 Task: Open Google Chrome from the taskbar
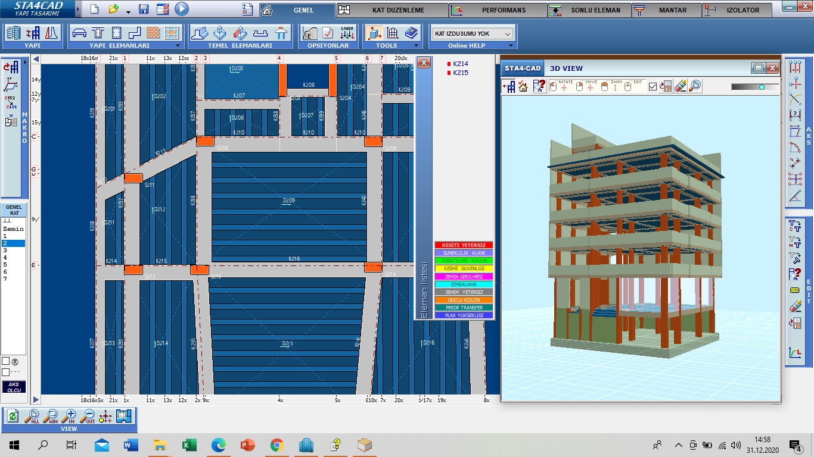[276, 445]
